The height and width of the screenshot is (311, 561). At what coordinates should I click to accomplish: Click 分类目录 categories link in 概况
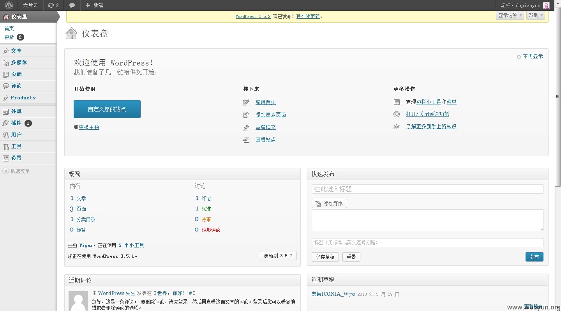[86, 219]
